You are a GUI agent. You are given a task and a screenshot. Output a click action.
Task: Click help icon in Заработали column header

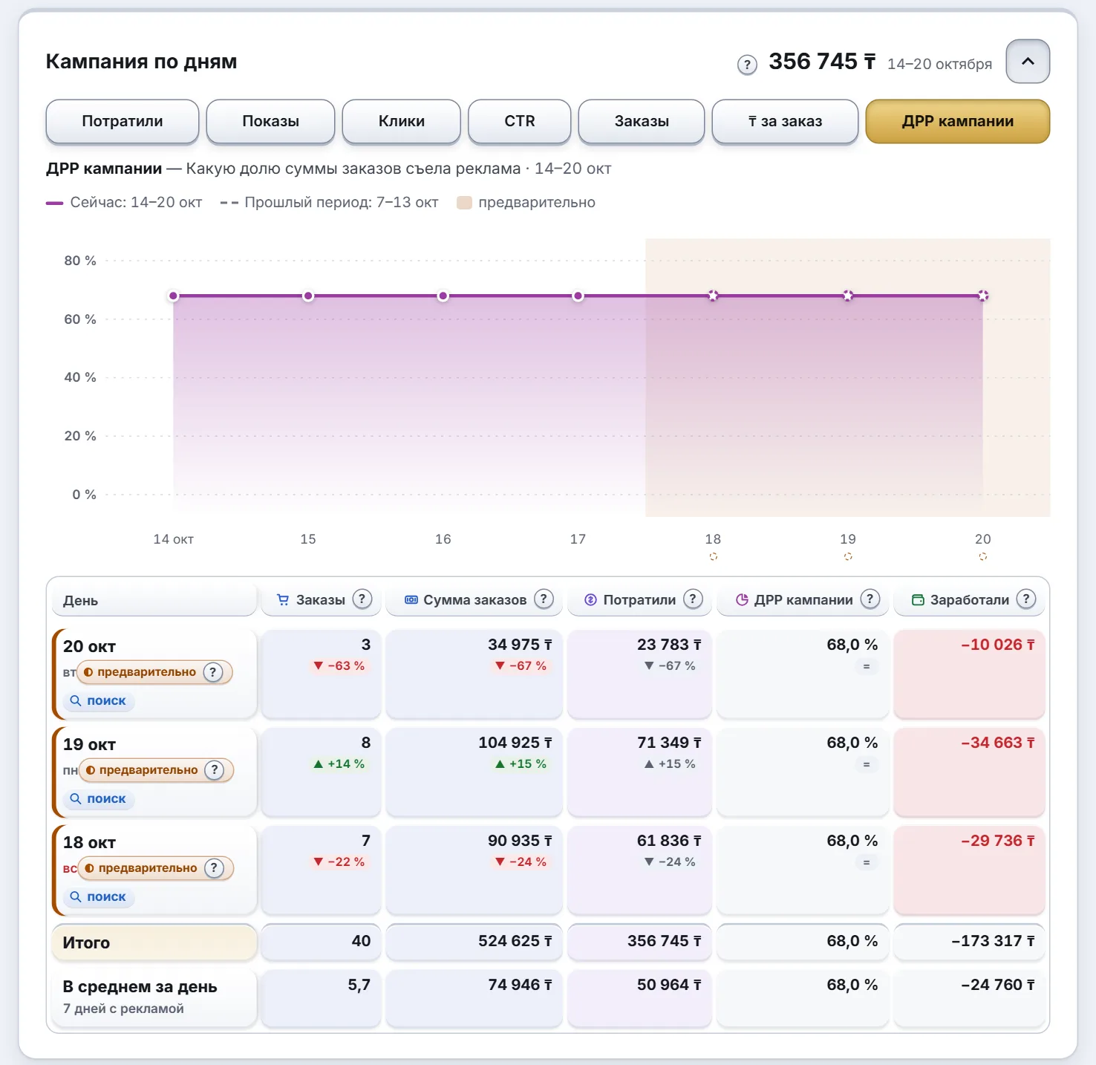coord(1026,599)
